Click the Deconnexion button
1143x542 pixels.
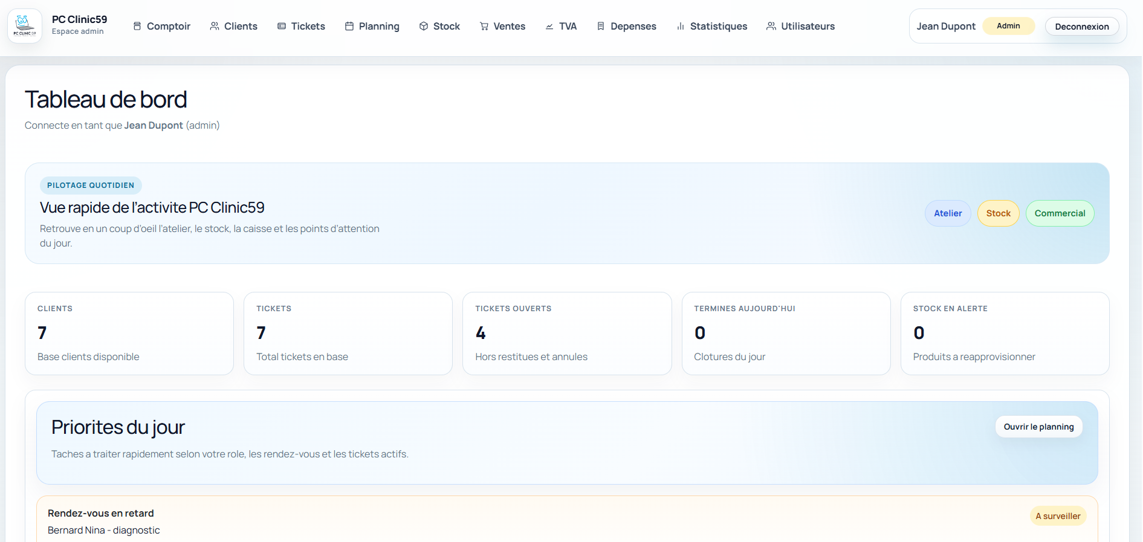tap(1082, 27)
